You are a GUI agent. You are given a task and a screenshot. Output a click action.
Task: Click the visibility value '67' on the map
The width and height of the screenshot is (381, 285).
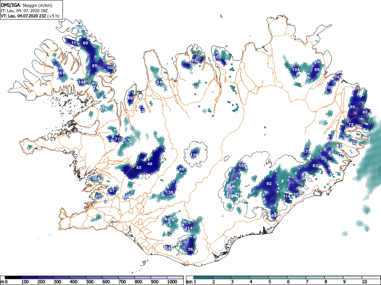[112, 191]
